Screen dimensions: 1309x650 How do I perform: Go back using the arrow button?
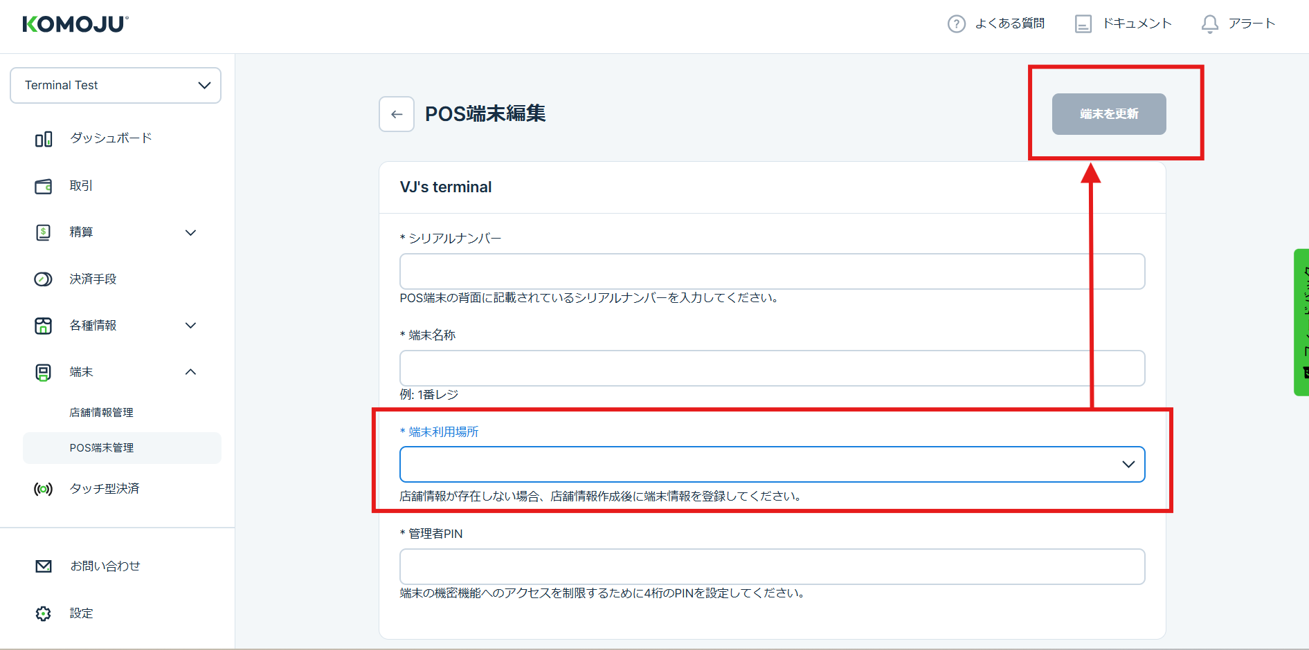pos(397,114)
